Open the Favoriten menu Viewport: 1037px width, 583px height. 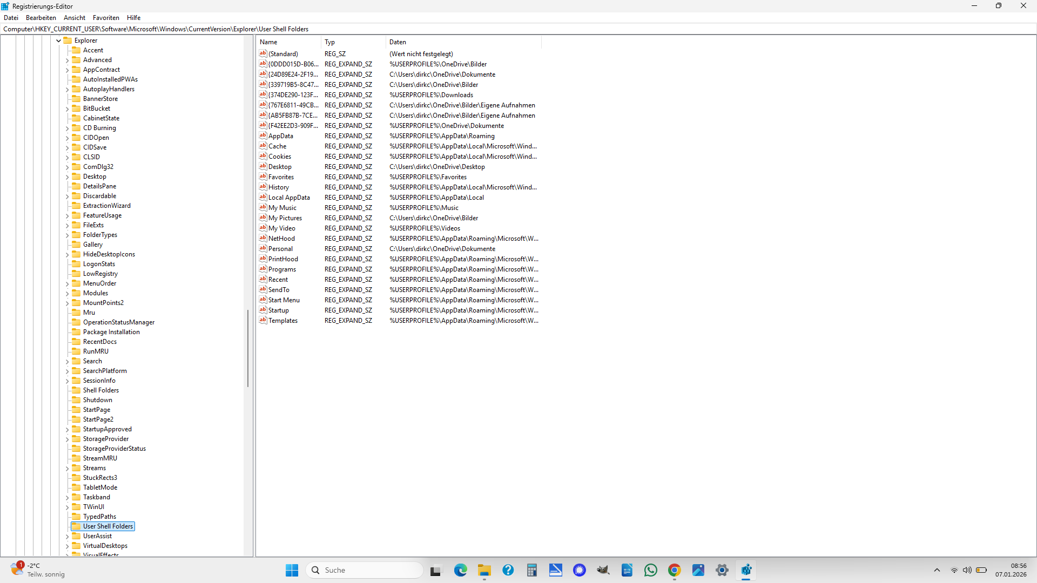pos(106,18)
